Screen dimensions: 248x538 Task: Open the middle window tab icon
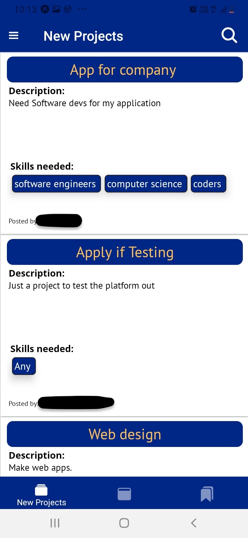(124, 494)
